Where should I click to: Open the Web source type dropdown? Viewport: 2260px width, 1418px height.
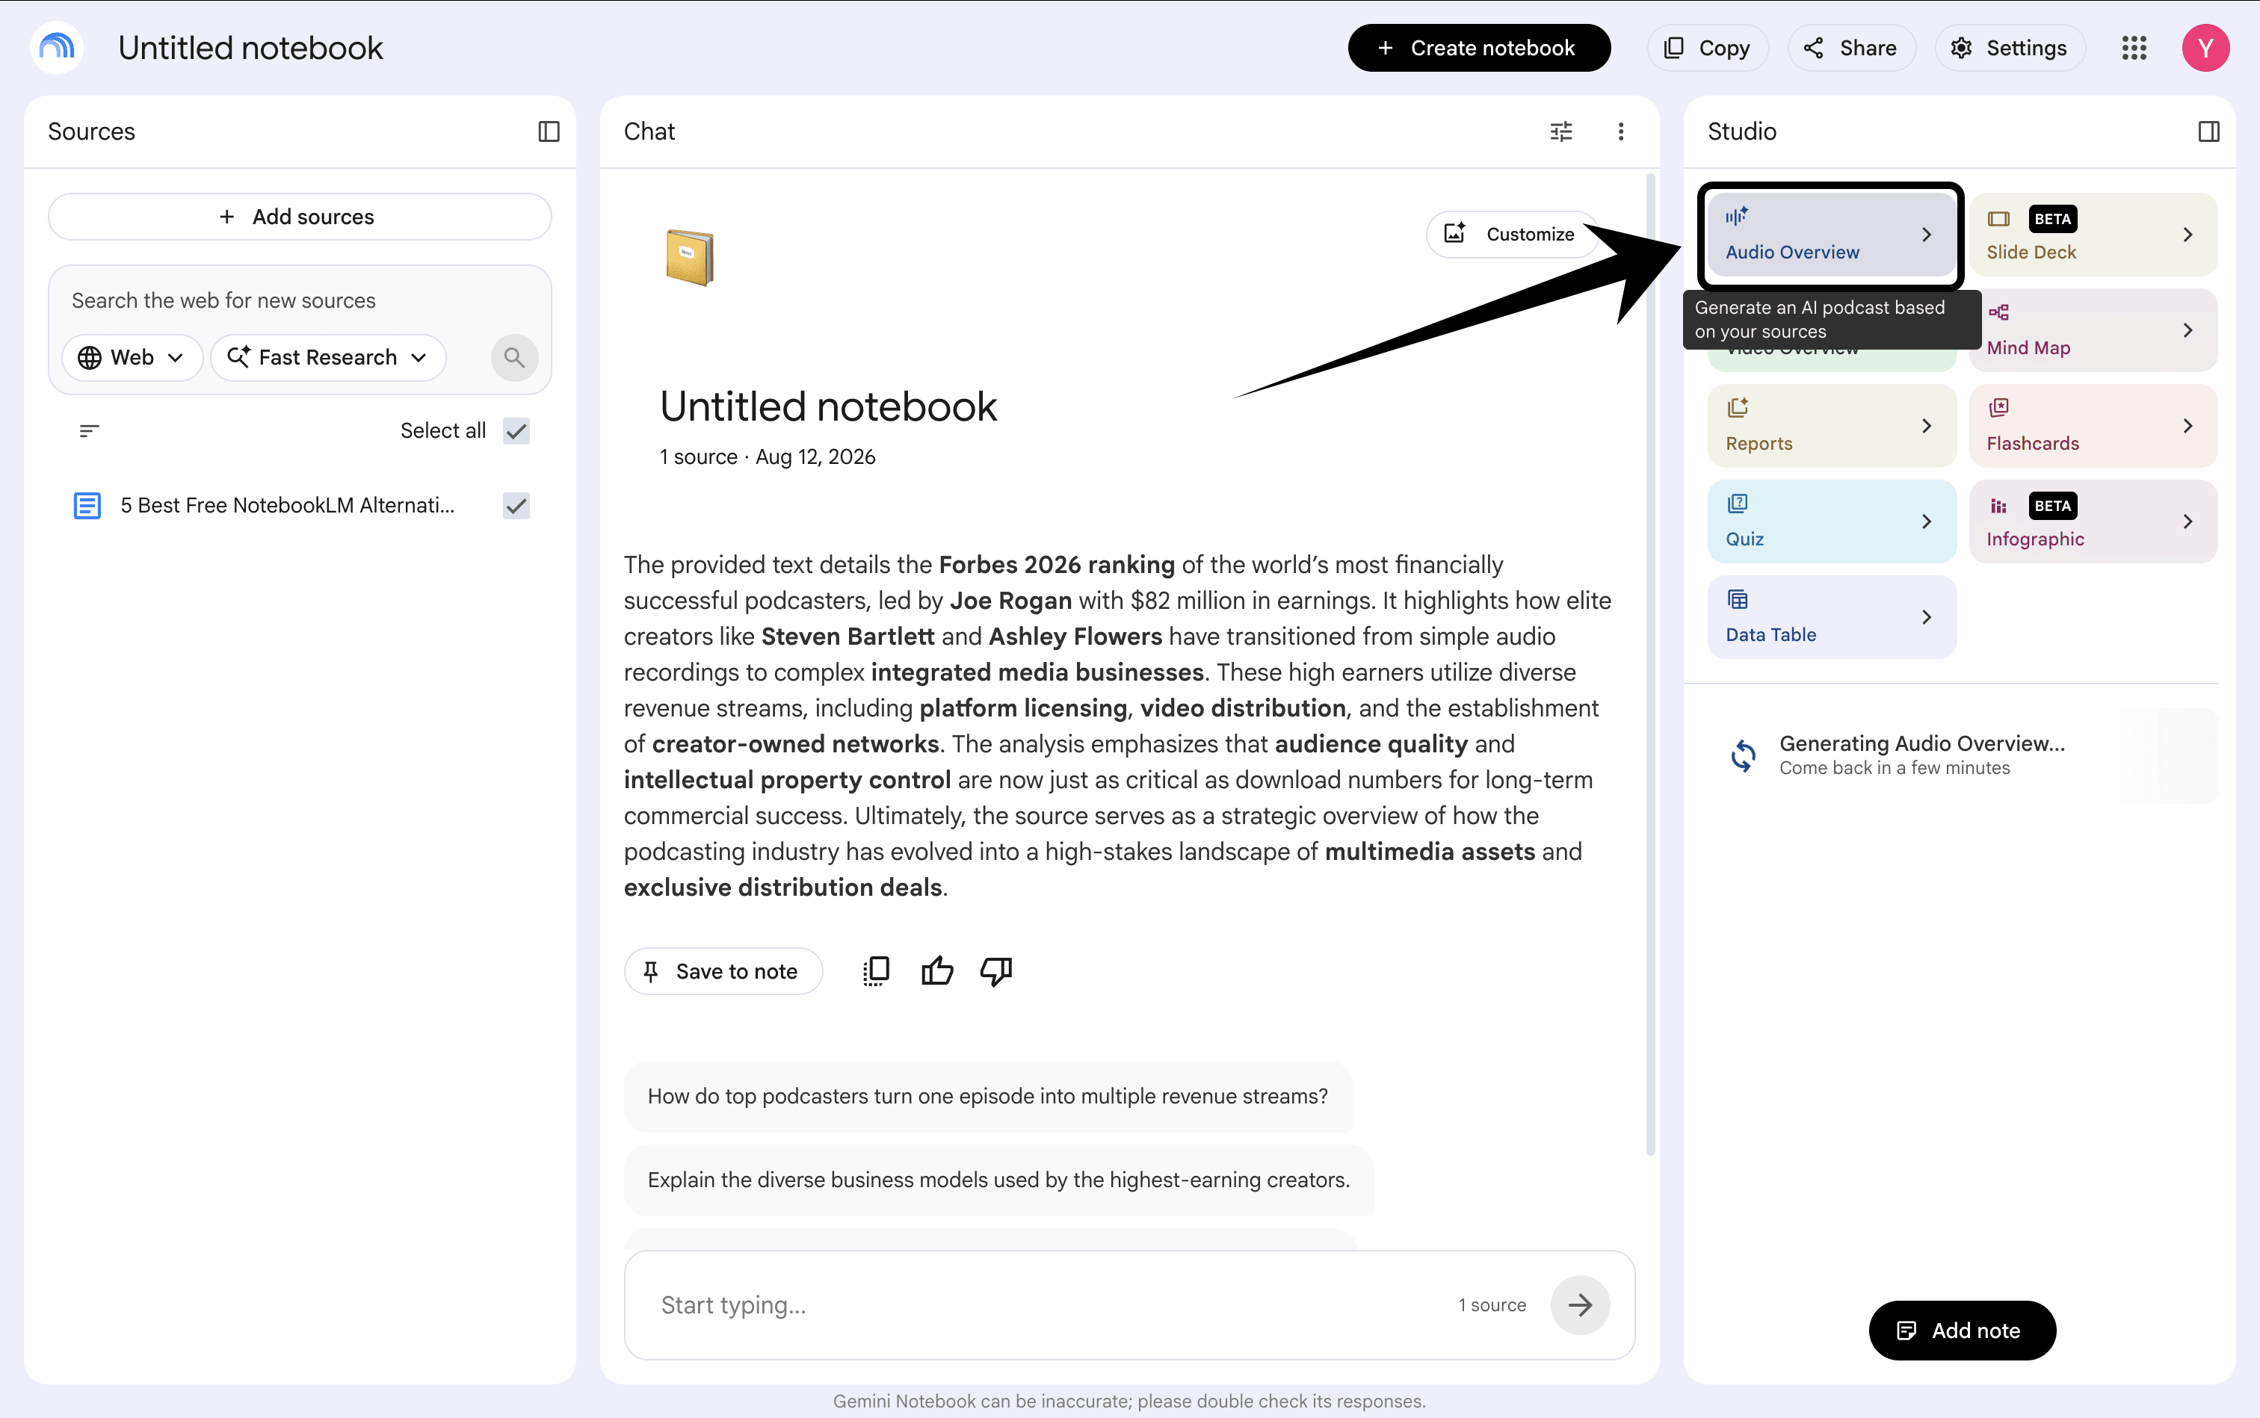tap(132, 357)
